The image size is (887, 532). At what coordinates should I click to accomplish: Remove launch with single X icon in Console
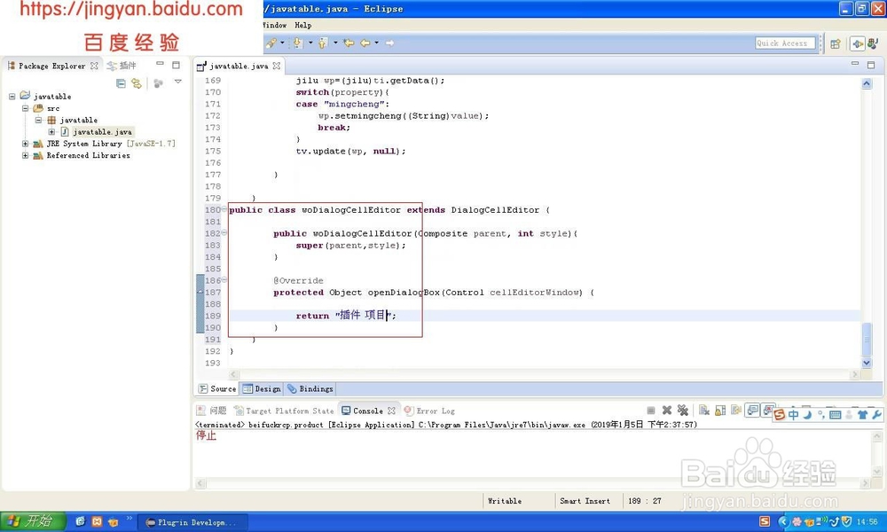tap(667, 411)
